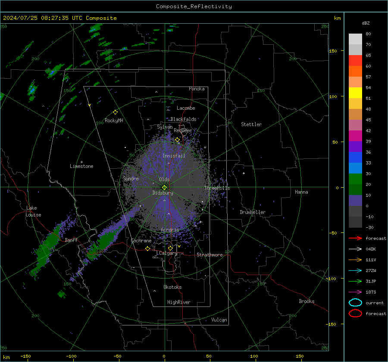The height and width of the screenshot is (362, 388).
Task: Click the Calgary city label
Action: click(168, 253)
